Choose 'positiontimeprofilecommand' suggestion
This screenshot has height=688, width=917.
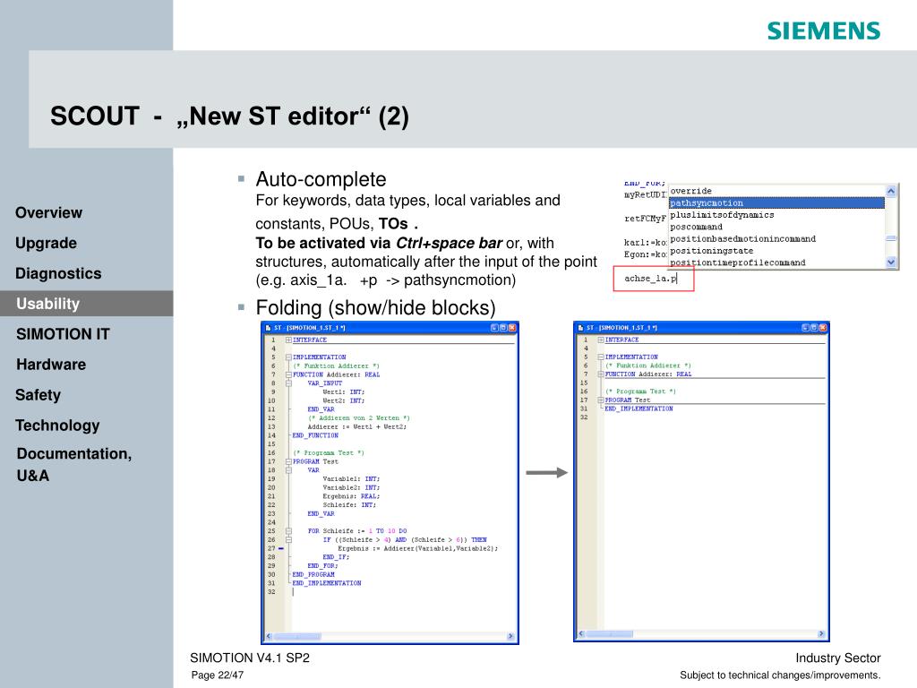[x=776, y=262]
